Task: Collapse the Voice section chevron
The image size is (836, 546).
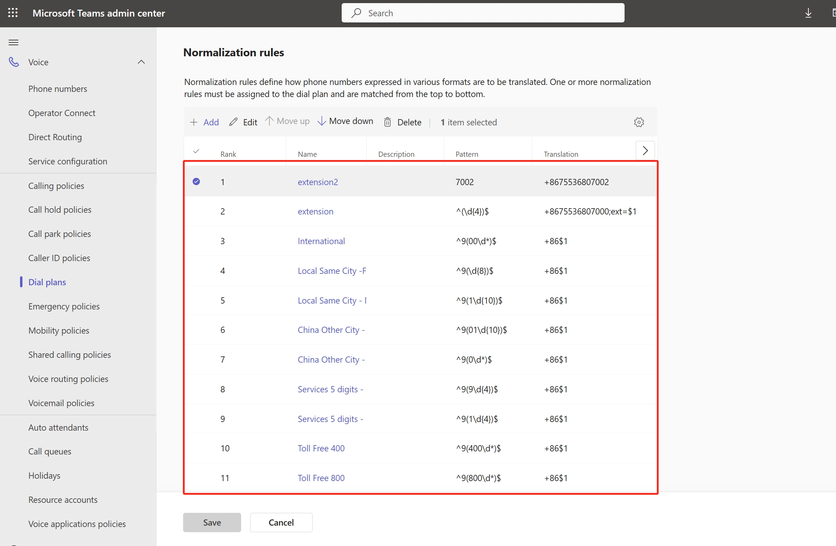Action: pyautogui.click(x=141, y=62)
